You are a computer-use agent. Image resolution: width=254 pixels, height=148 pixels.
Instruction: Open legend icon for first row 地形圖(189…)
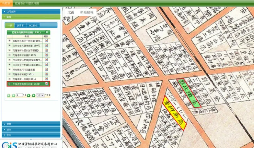coord(46,41)
